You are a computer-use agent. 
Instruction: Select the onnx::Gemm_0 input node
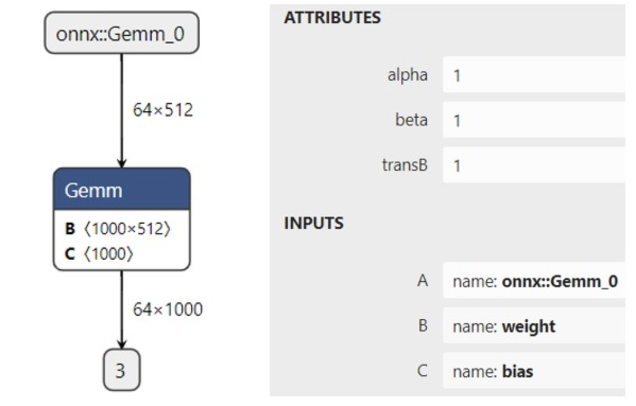click(x=121, y=33)
